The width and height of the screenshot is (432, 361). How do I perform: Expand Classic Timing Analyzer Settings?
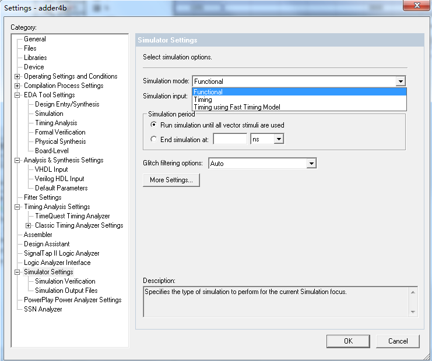point(28,226)
